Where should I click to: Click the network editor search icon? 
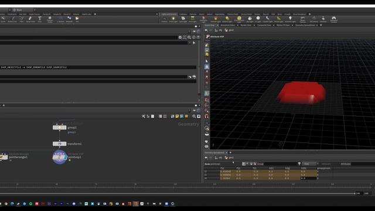(194, 116)
